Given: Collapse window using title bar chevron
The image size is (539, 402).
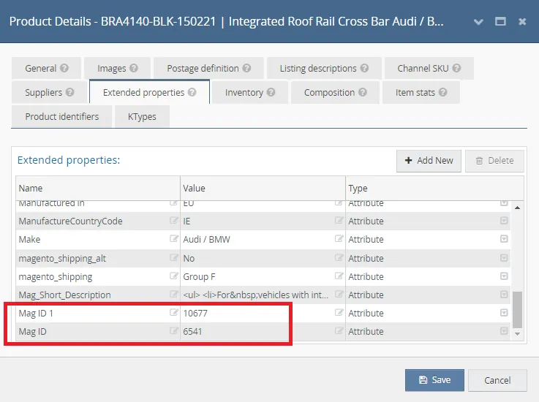Looking at the screenshot, I should click(478, 22).
